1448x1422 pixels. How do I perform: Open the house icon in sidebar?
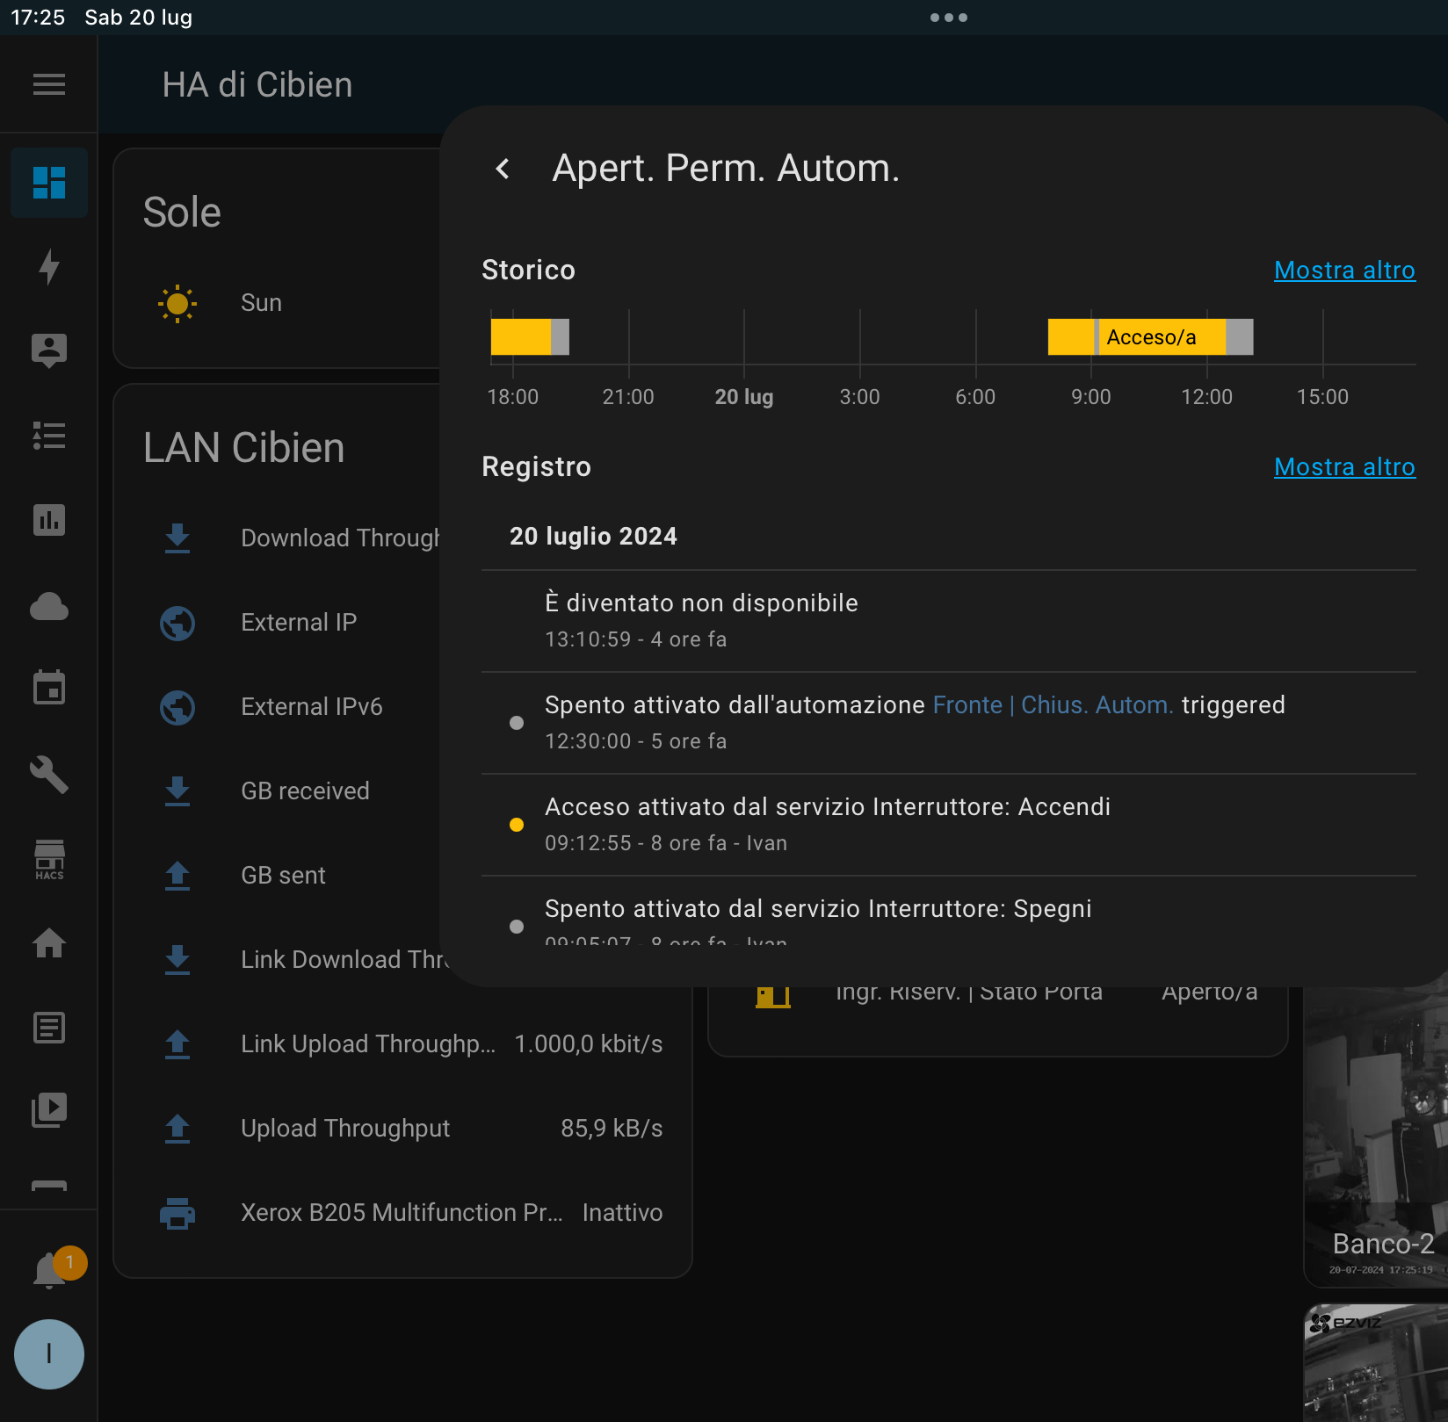[x=49, y=943]
